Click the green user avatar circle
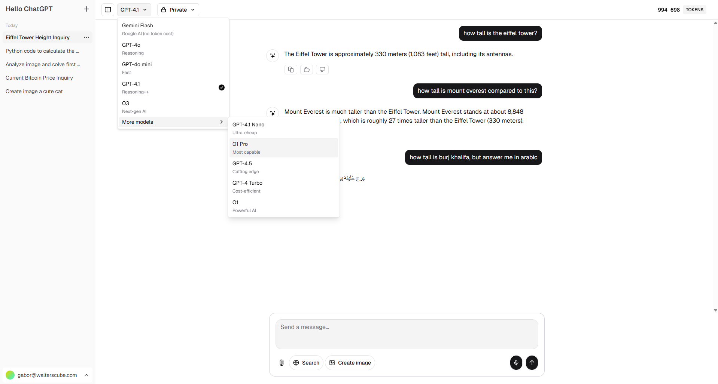Image resolution: width=718 pixels, height=384 pixels. pos(10,375)
